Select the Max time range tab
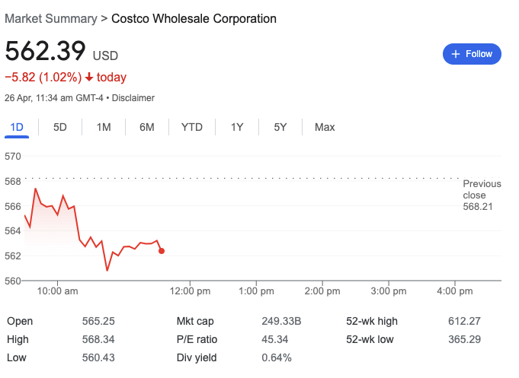 point(325,127)
